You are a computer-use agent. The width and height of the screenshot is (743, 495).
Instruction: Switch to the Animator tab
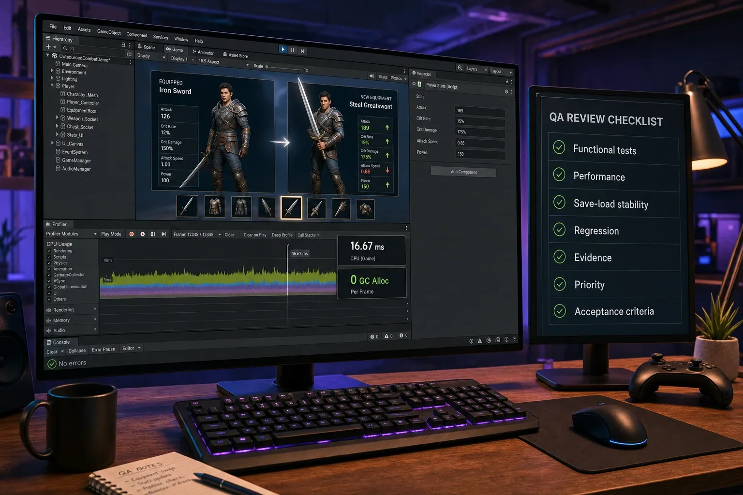click(203, 52)
